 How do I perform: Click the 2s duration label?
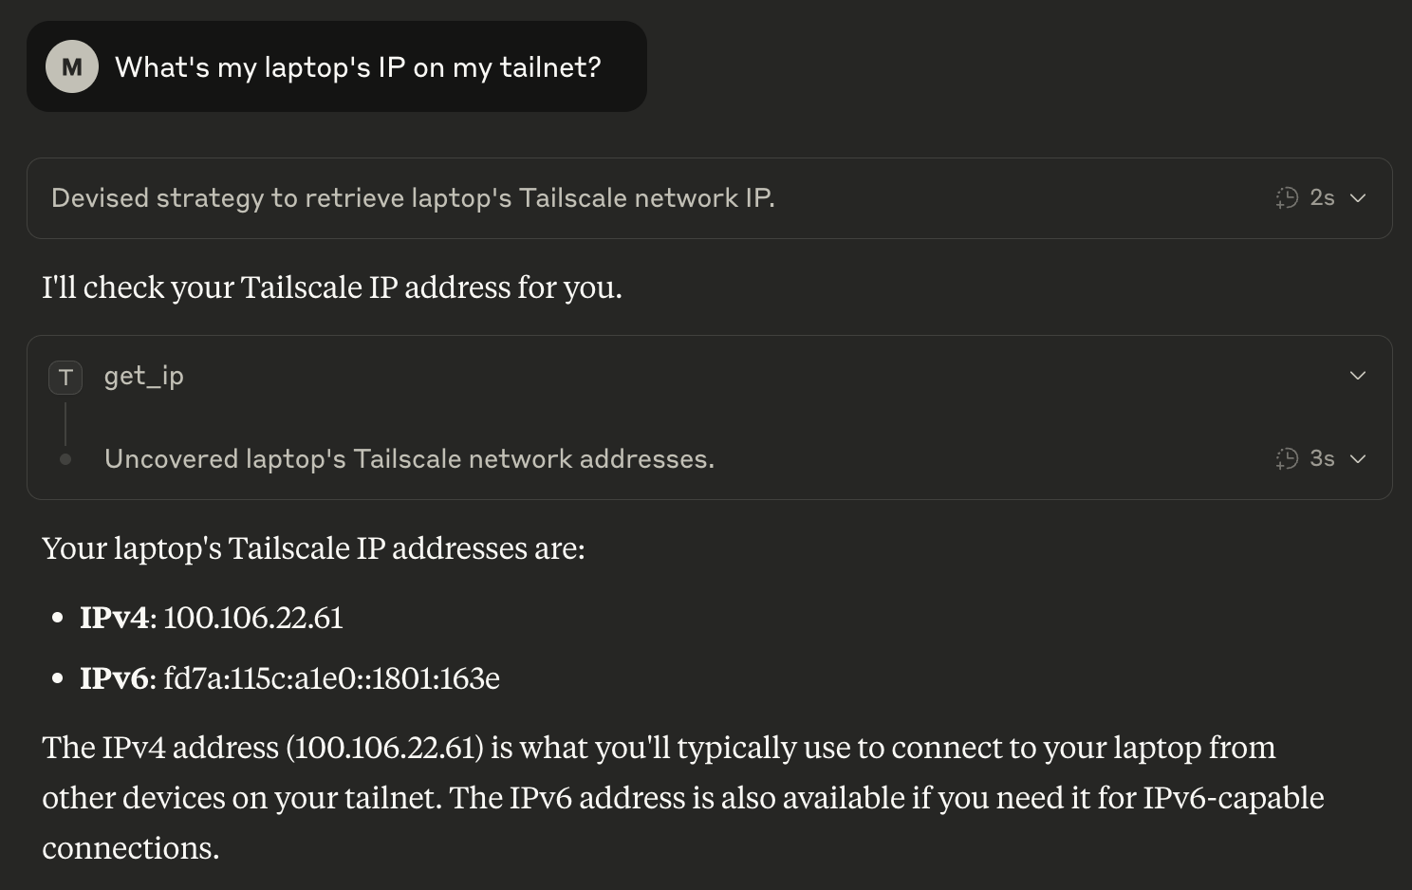[1322, 197]
